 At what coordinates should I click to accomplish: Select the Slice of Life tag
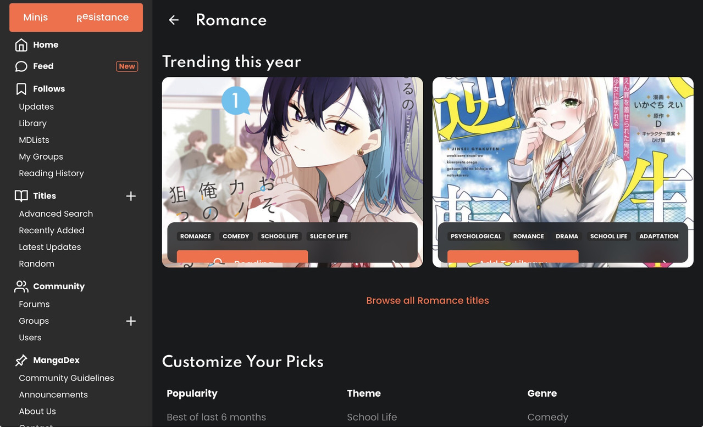[x=329, y=237]
